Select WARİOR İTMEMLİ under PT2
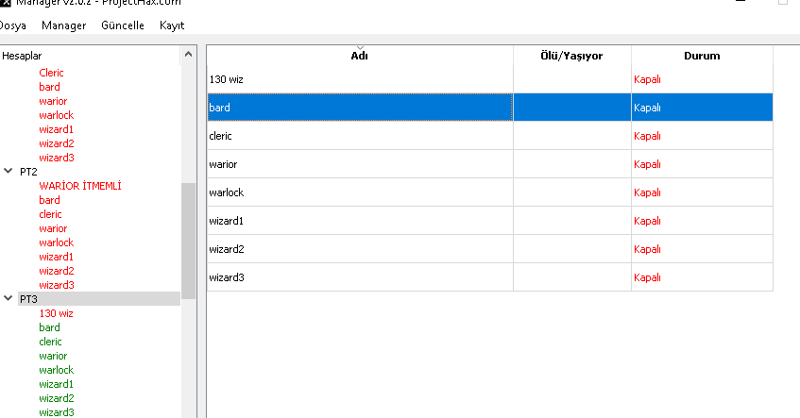Image resolution: width=800 pixels, height=418 pixels. (x=80, y=186)
